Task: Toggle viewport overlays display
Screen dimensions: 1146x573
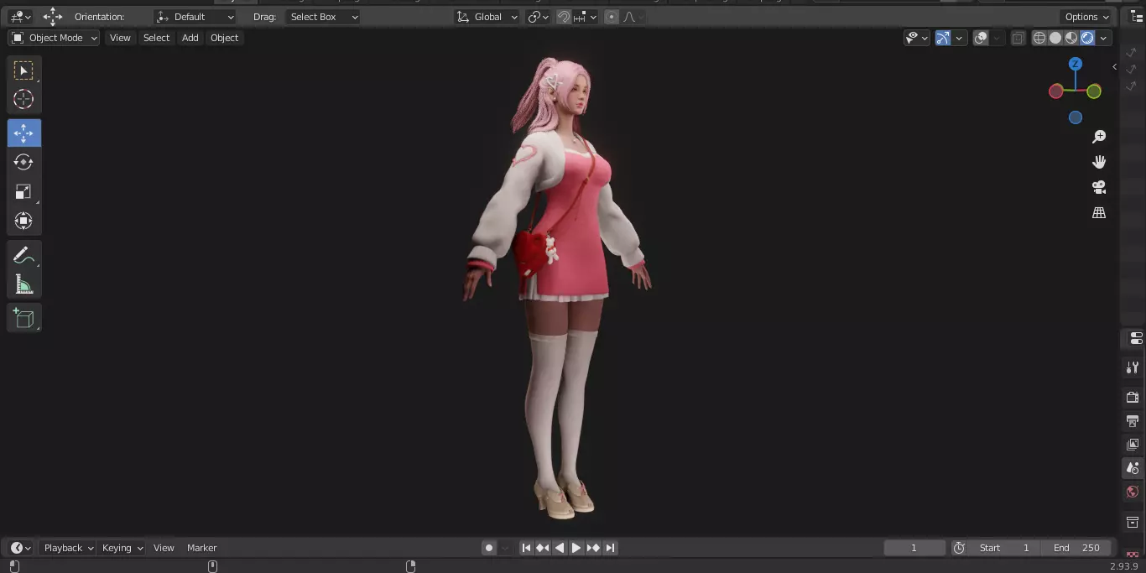Action: click(x=981, y=38)
